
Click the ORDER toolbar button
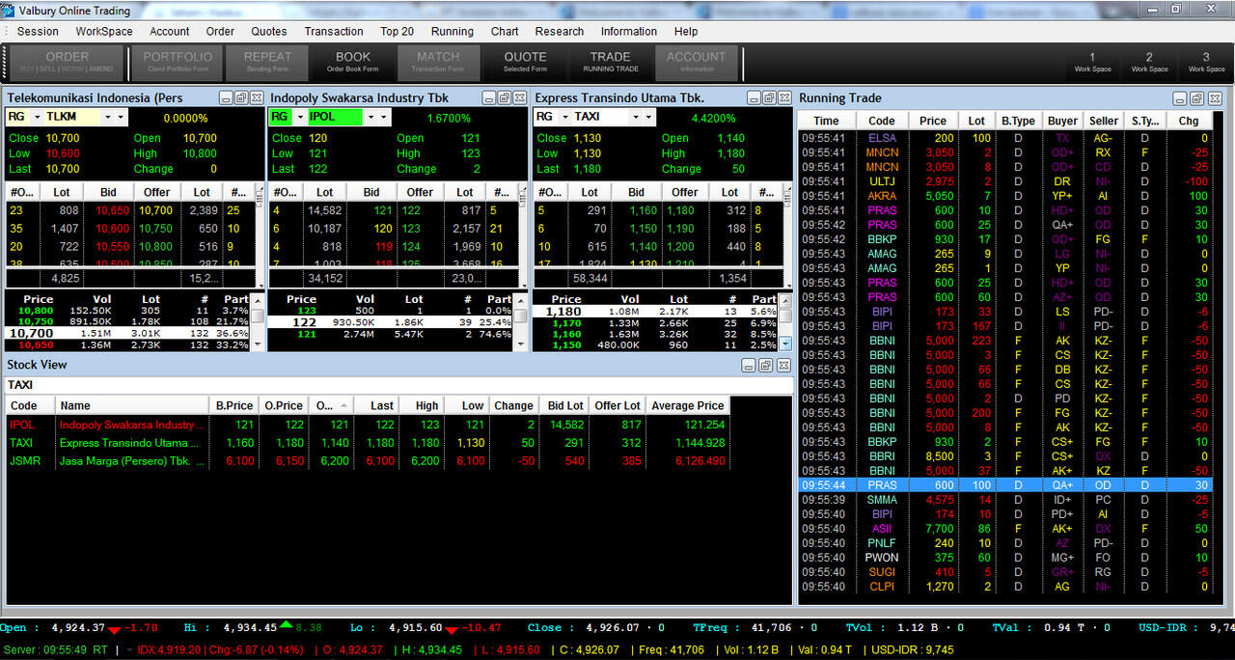(x=68, y=62)
